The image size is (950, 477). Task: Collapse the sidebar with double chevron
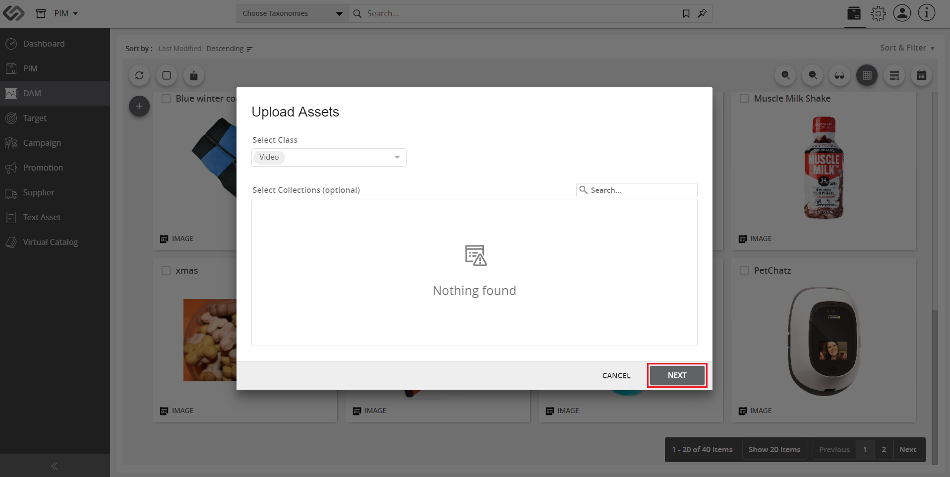coord(55,466)
